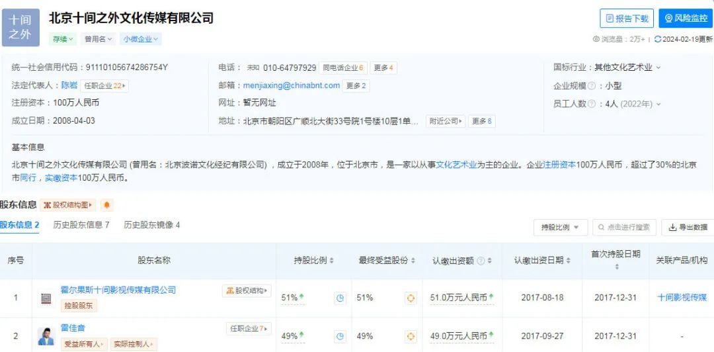This screenshot has width=714, height=352.
Task: Click refresh icon beside 2024-02-19更新
Action: pyautogui.click(x=658, y=39)
